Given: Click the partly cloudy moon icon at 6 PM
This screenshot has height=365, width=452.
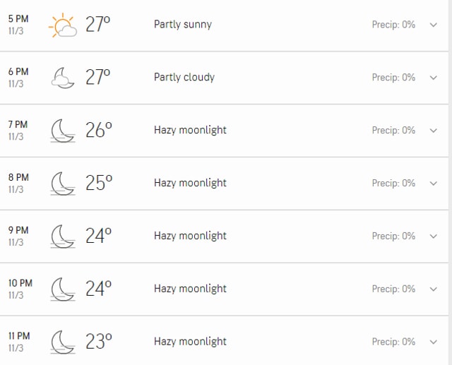Looking at the screenshot, I should click(63, 78).
